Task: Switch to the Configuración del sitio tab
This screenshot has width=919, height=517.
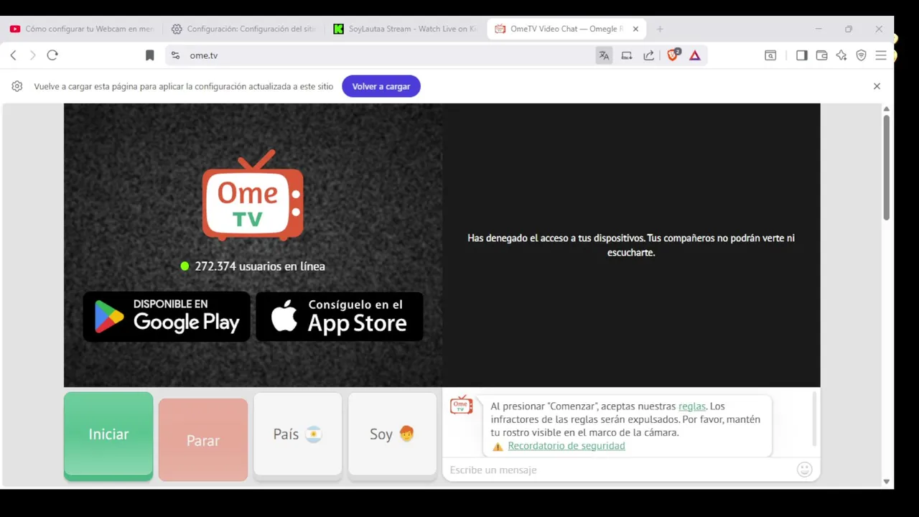Action: 243,29
